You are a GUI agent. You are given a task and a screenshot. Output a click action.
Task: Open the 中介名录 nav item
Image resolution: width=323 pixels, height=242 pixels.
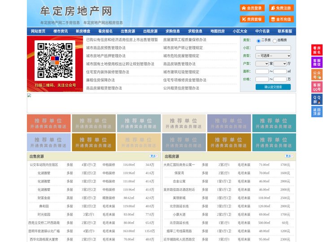click(262, 31)
